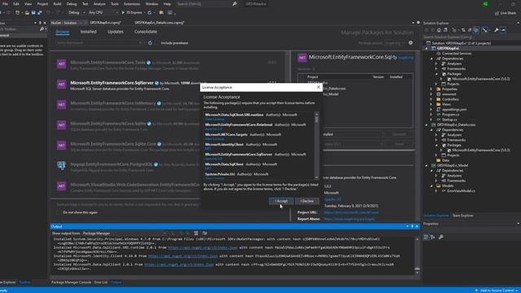Switch to the Consolidate tab in NuGet

point(146,32)
